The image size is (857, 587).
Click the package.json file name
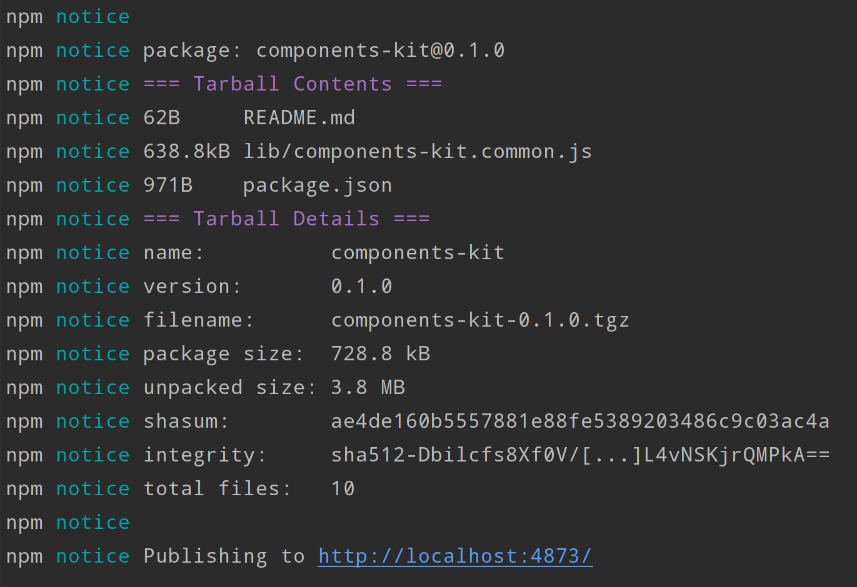tap(317, 185)
